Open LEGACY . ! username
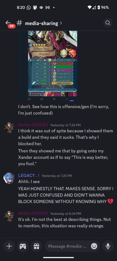Viewport: 117px width, 261px height. [x=29, y=175]
